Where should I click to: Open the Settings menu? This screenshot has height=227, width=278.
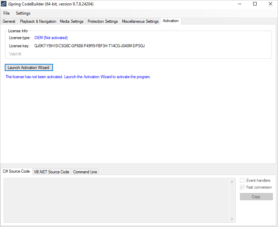click(23, 13)
